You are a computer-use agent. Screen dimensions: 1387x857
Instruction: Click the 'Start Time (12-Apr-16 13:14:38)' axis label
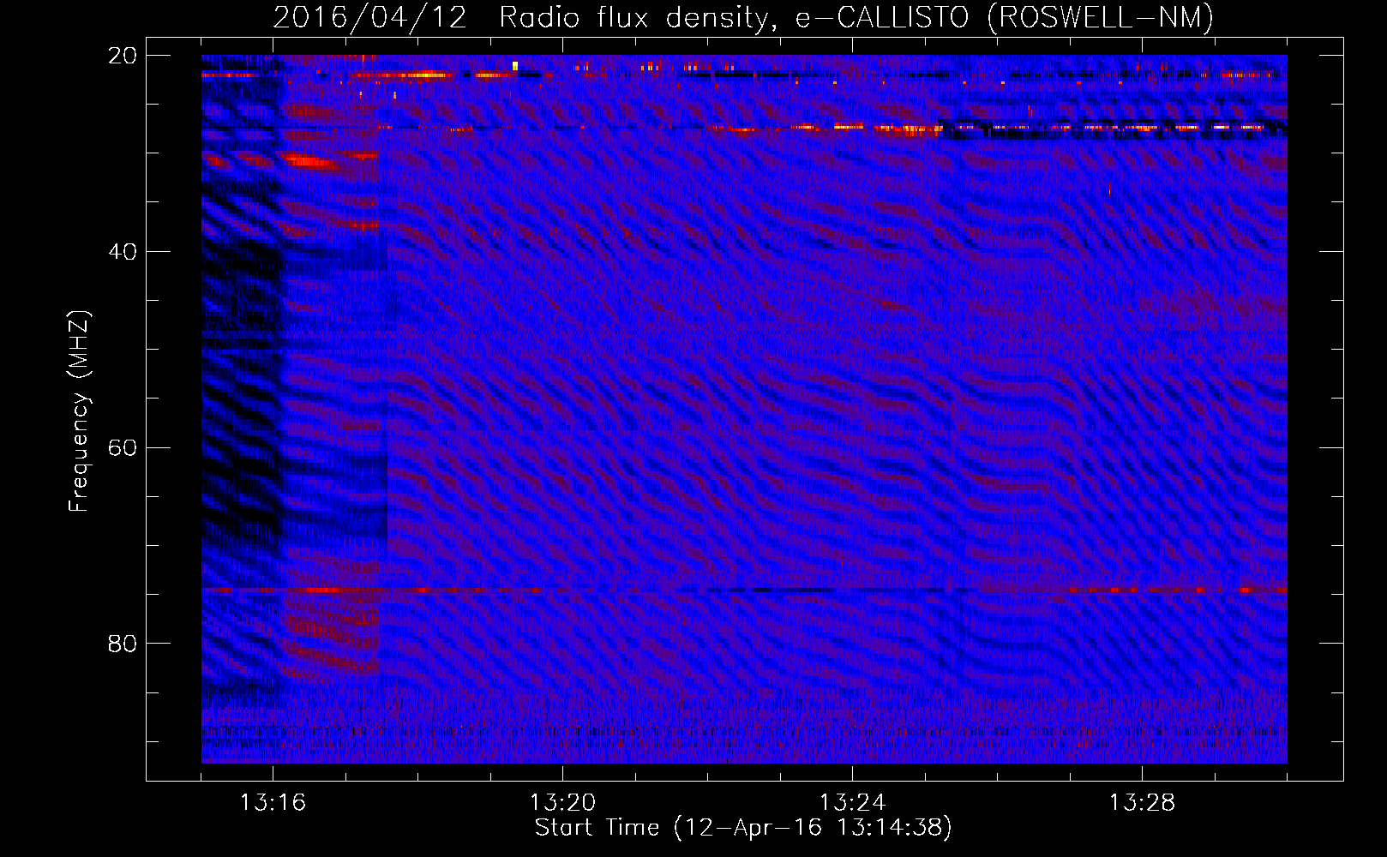[x=743, y=828]
